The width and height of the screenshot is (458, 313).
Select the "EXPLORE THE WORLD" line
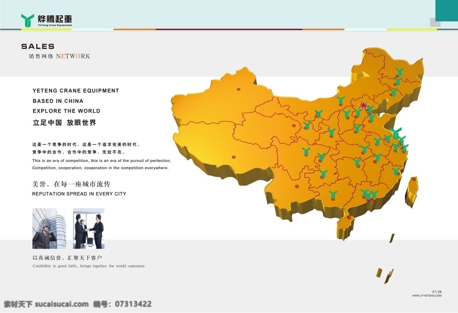(x=66, y=111)
